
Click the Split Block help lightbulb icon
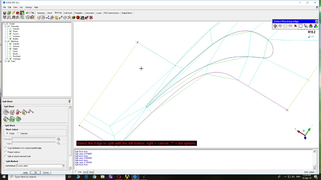(x=69, y=101)
